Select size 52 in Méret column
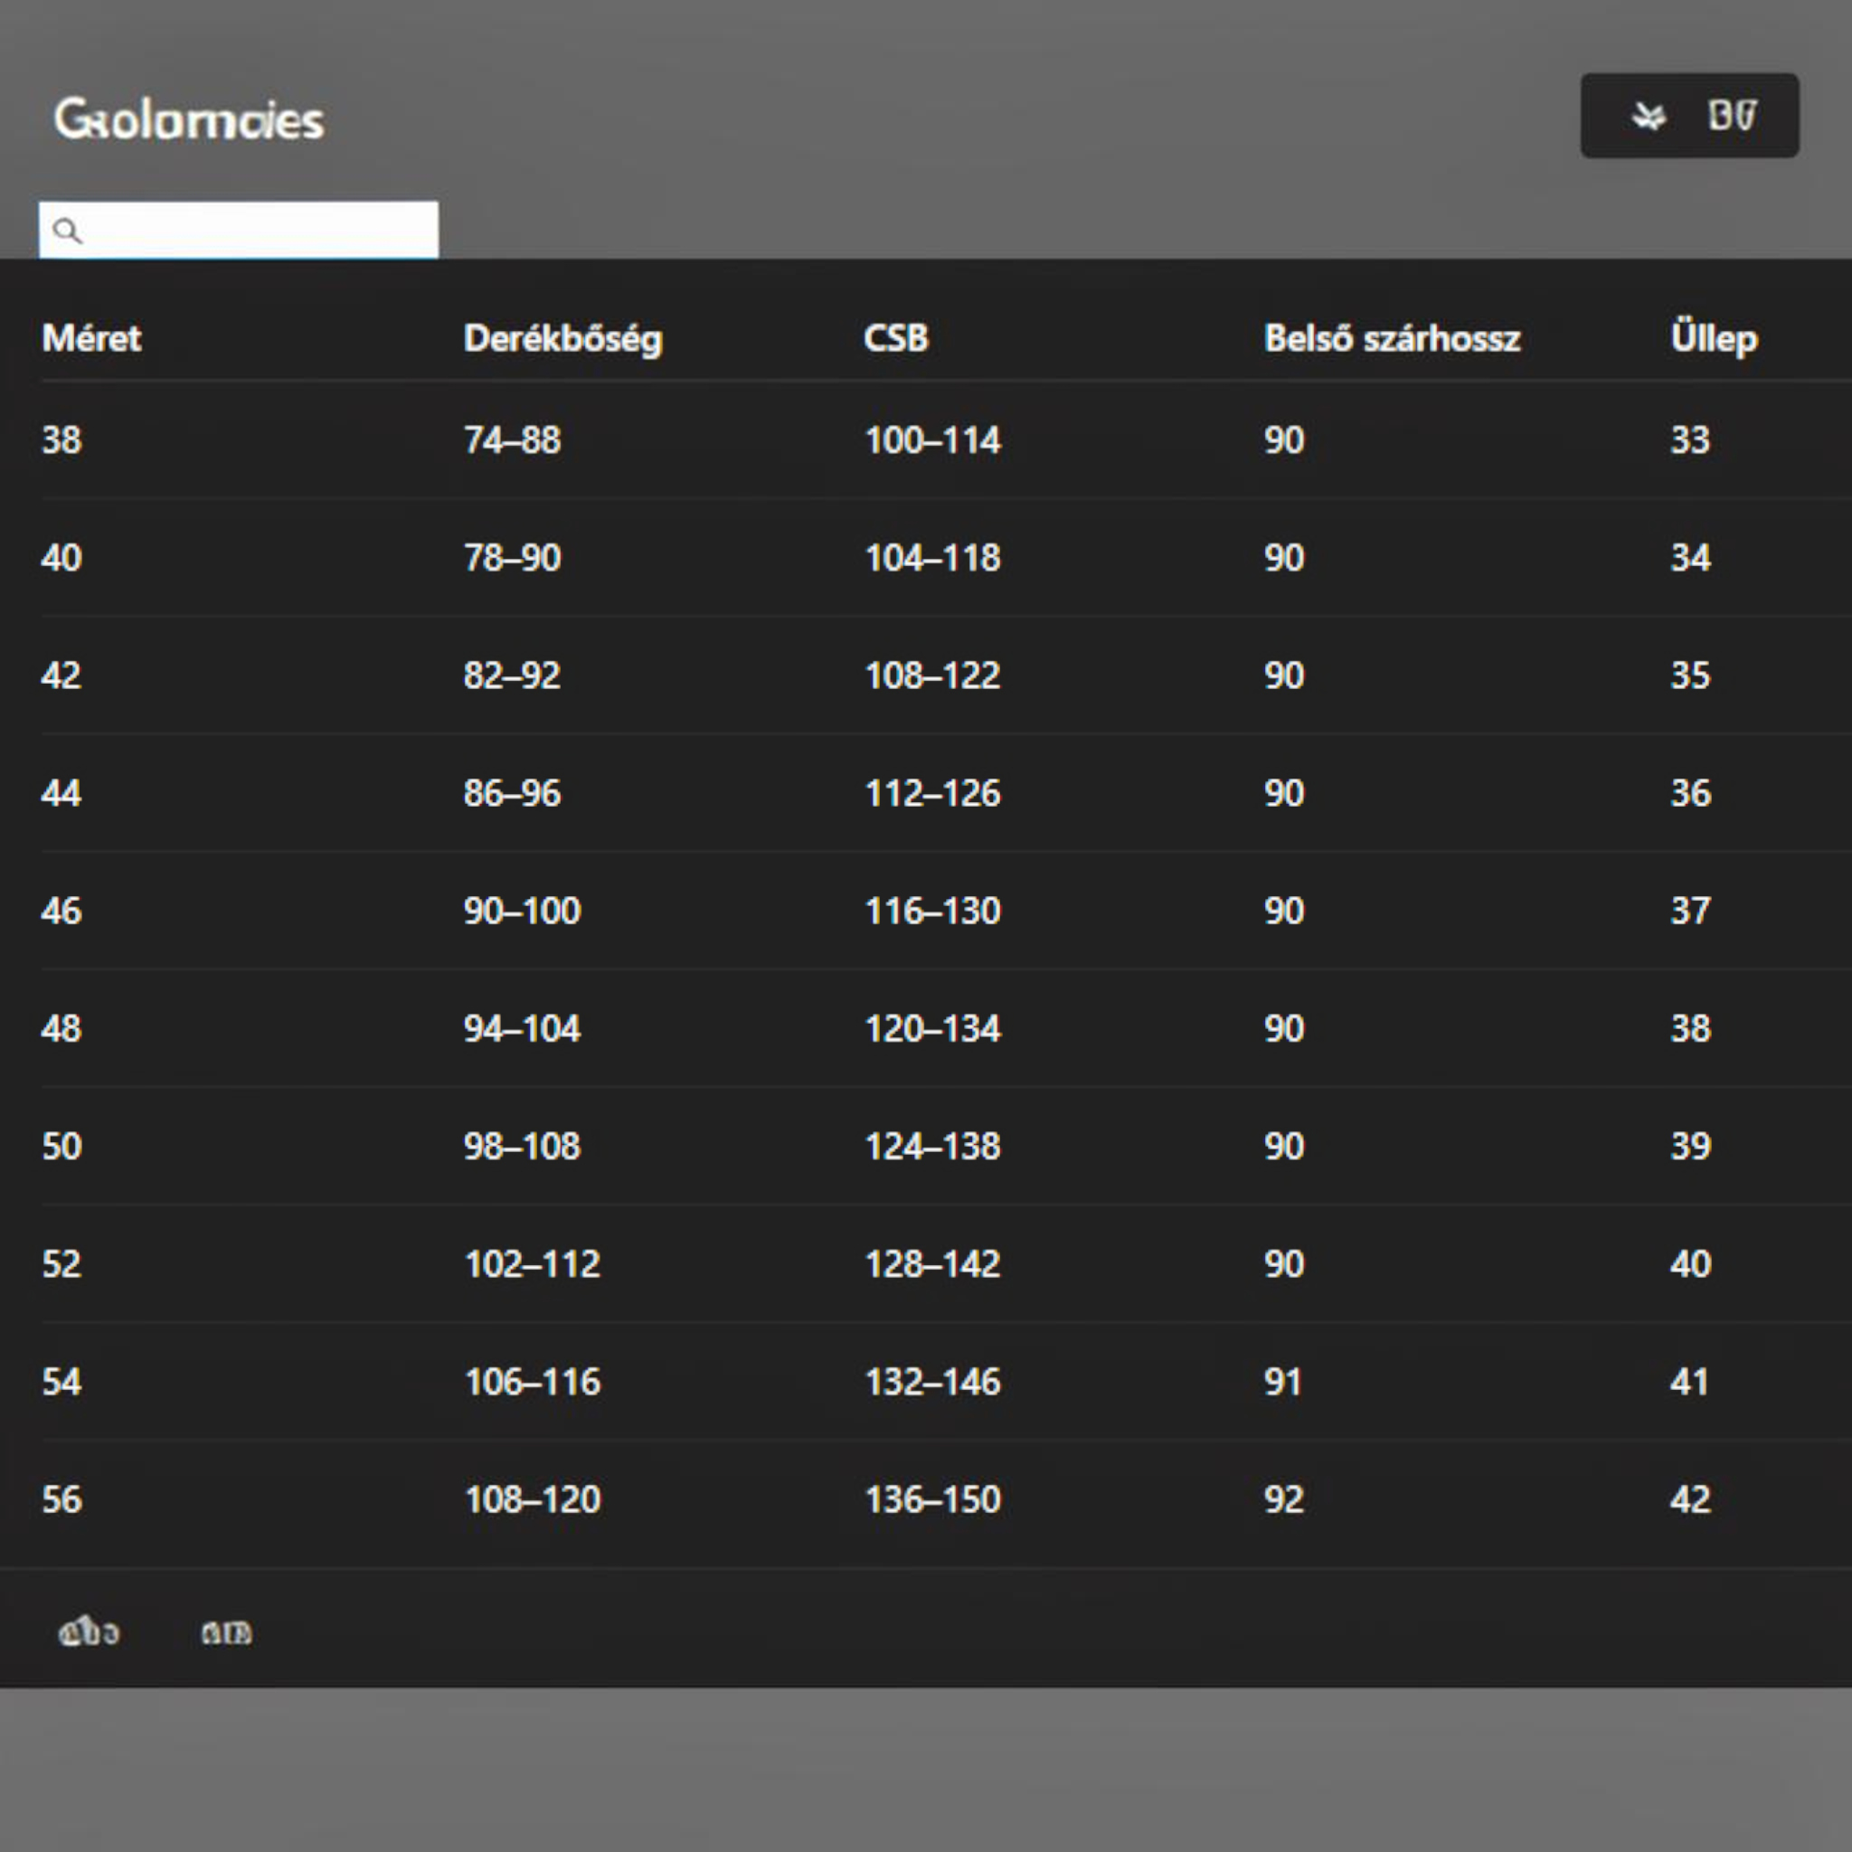This screenshot has width=1852, height=1852. click(x=61, y=1263)
